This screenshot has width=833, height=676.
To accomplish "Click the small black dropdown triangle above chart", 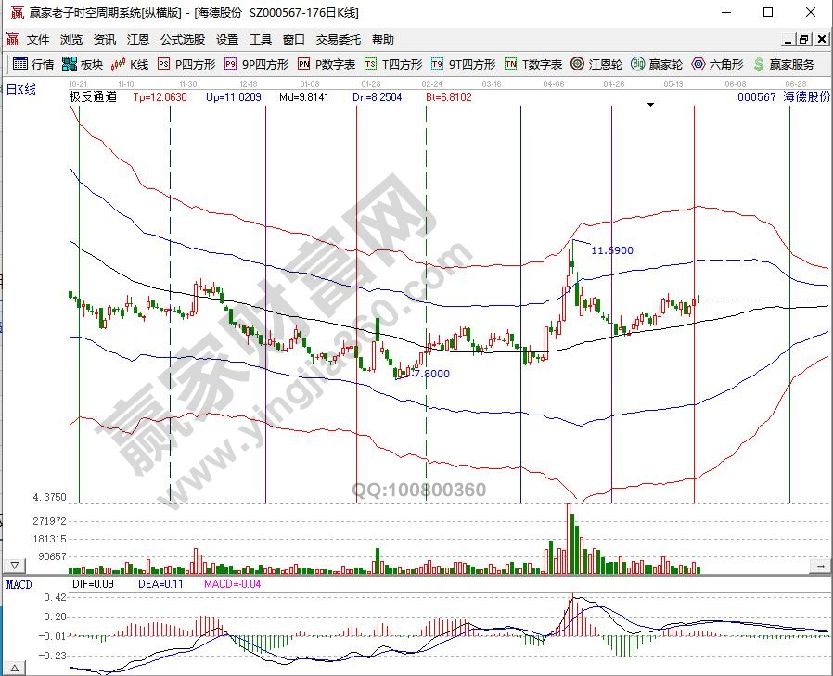I will coord(651,105).
